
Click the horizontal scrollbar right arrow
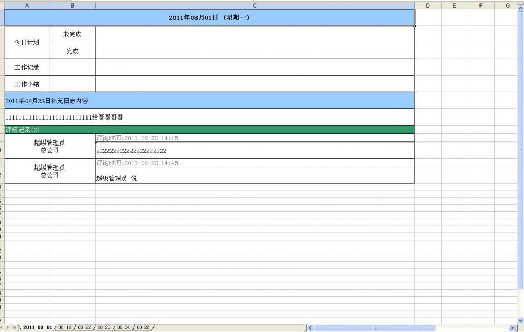(x=512, y=327)
